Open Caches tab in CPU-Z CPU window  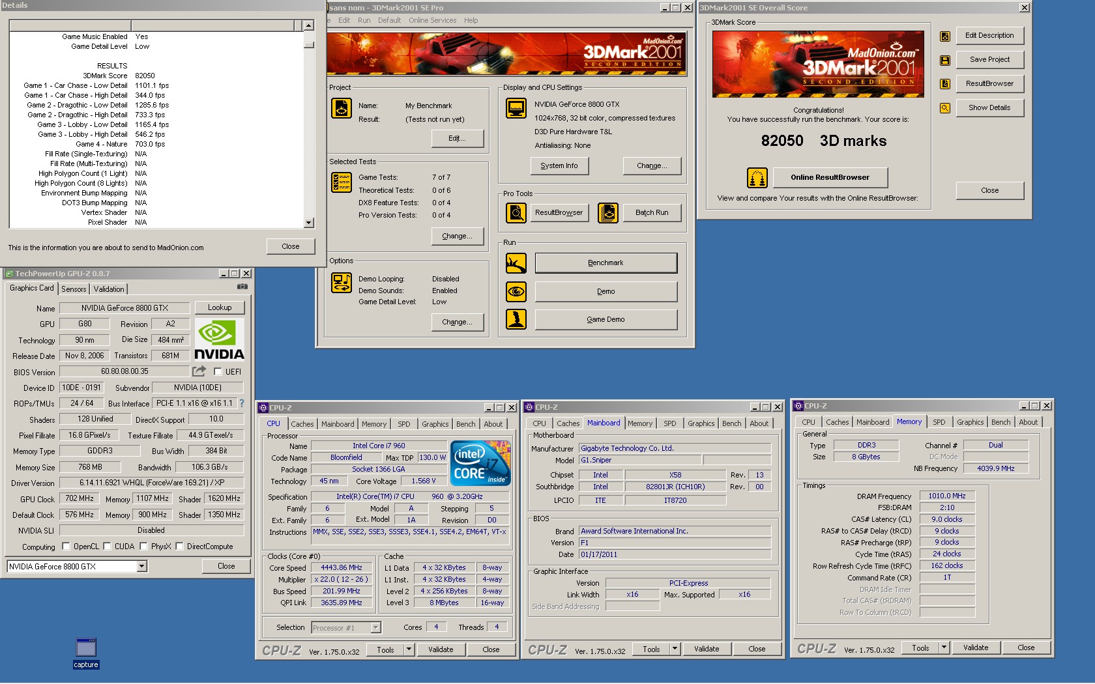point(302,424)
